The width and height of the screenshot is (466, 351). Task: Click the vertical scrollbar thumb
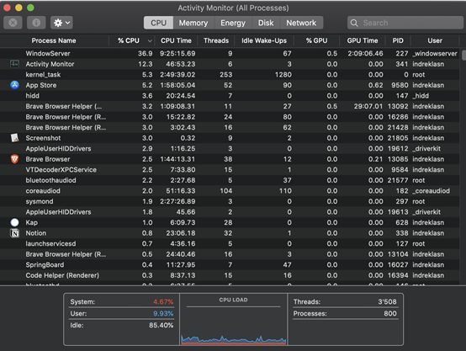(x=463, y=55)
